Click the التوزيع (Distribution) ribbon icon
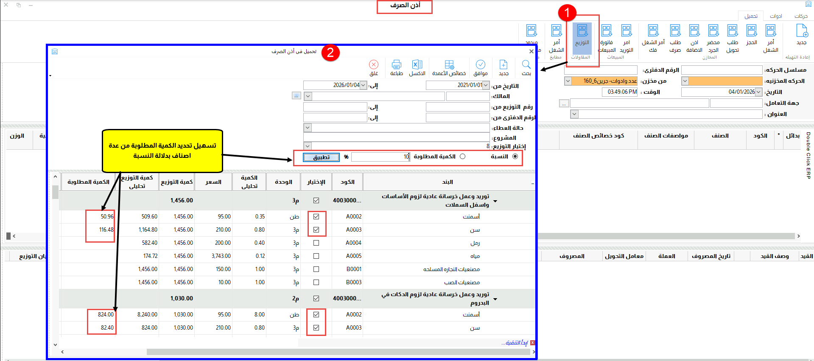 (582, 35)
